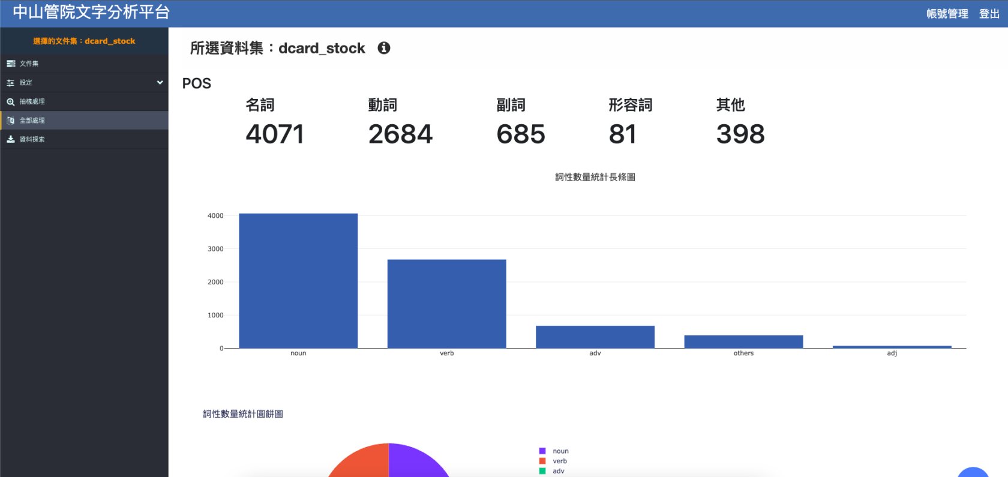Click the orange-red pie chart slice
1008x477 pixels.
tap(362, 462)
